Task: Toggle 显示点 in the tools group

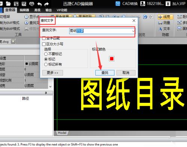Action: coord(32,17)
